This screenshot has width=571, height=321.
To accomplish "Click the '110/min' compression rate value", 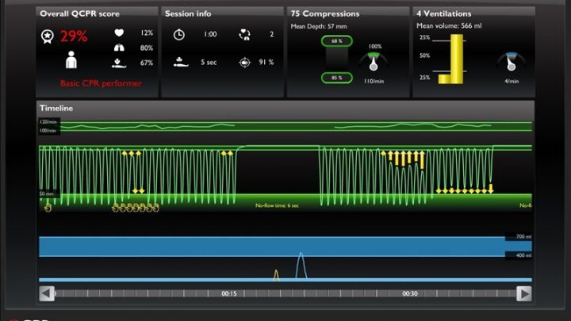I will (x=374, y=81).
